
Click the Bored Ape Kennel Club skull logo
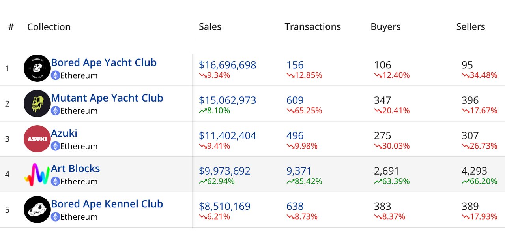[x=37, y=209]
